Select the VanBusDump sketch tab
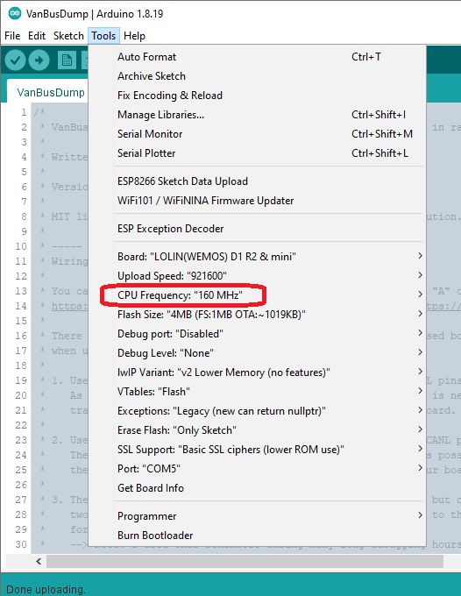Image resolution: width=461 pixels, height=596 pixels. (51, 92)
